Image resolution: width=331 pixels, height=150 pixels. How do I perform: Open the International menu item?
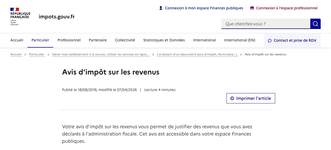coord(204,40)
